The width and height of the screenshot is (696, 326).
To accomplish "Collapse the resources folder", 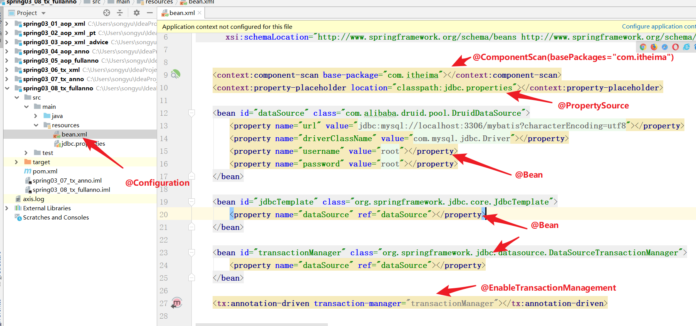I will coord(36,125).
